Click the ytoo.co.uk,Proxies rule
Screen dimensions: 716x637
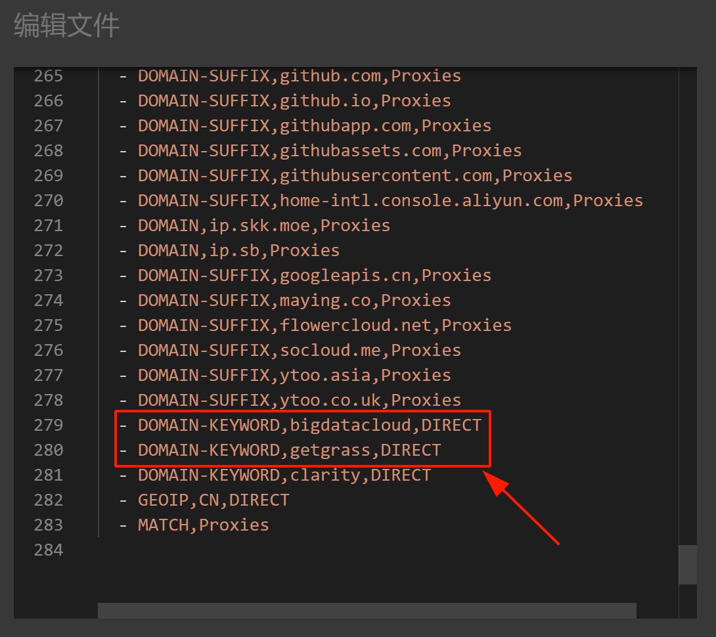click(300, 401)
